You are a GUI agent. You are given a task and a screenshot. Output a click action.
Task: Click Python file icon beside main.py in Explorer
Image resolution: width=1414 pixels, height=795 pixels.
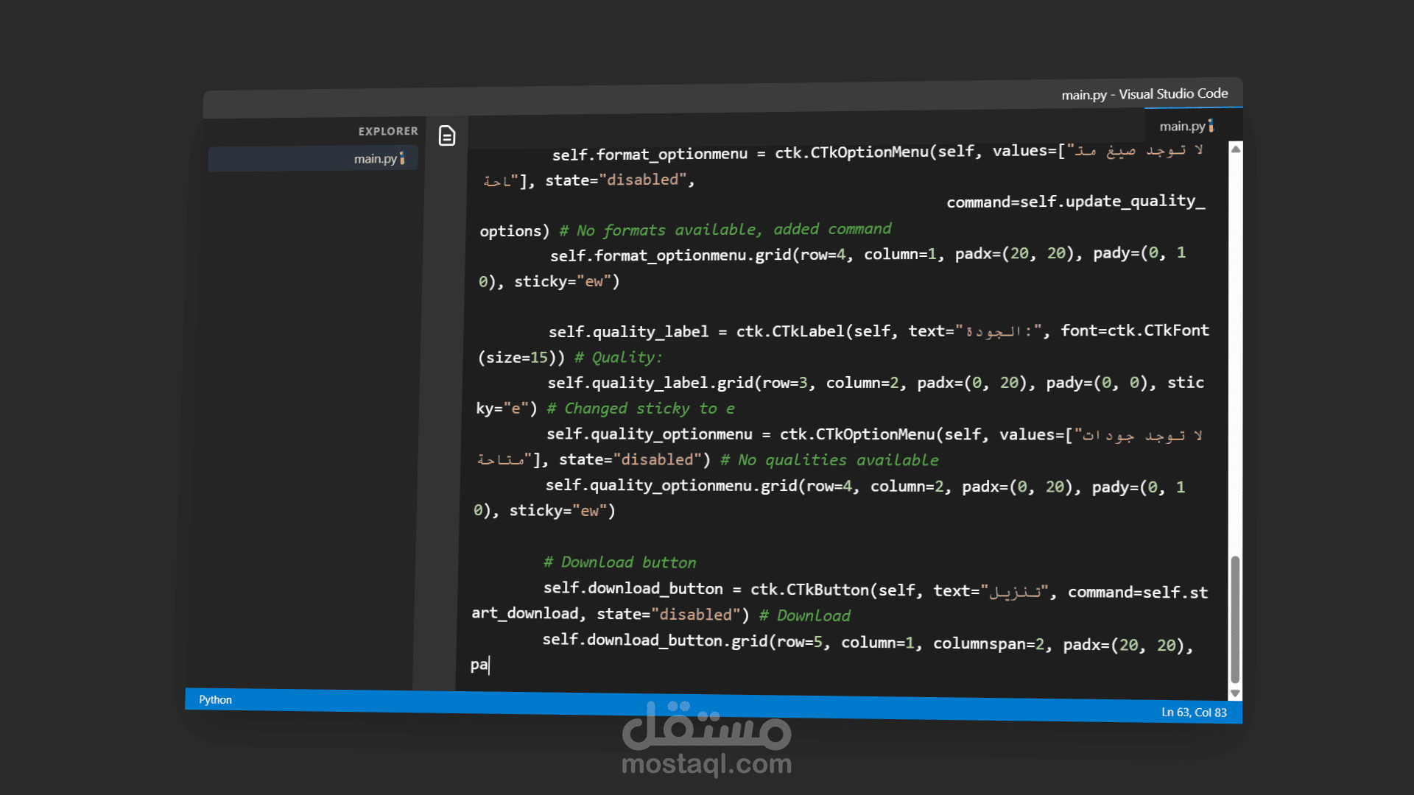tap(402, 158)
